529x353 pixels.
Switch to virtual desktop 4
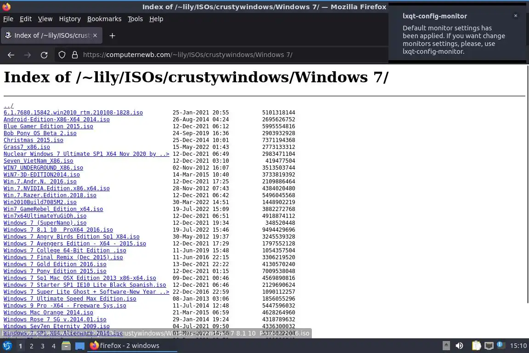click(x=53, y=346)
